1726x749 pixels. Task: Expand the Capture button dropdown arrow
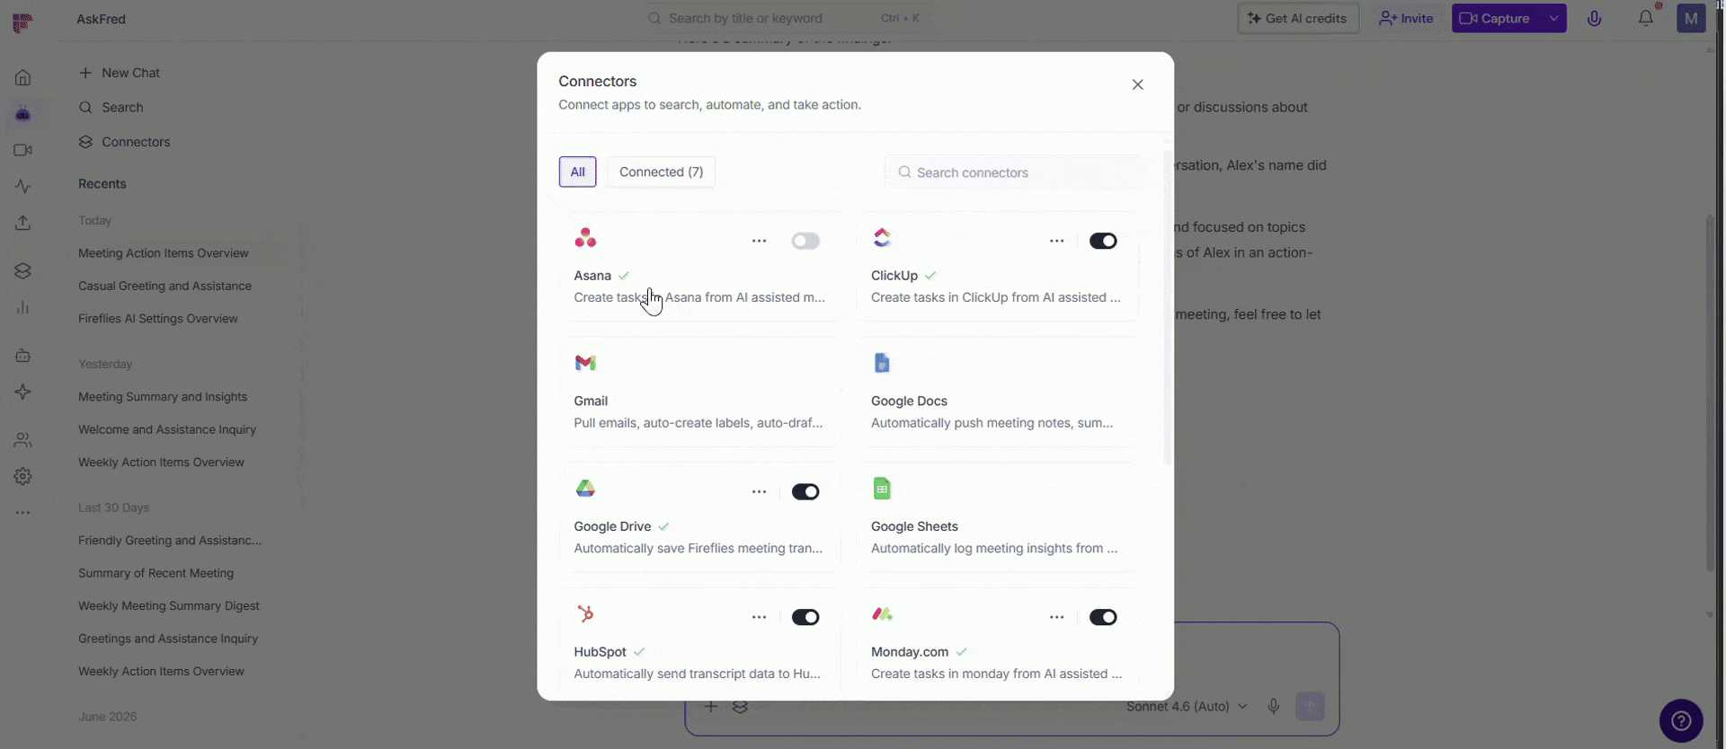point(1553,18)
